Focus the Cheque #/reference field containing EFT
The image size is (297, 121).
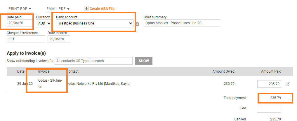pyautogui.click(x=26, y=39)
